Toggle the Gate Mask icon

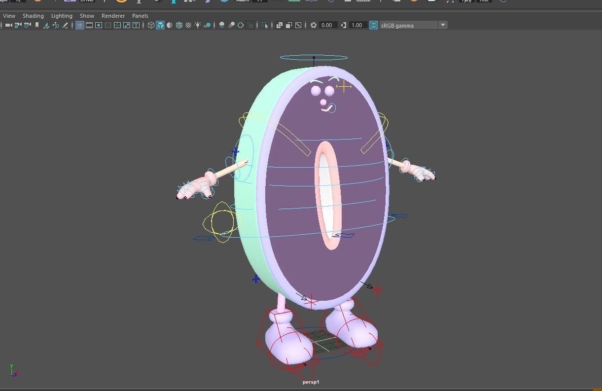coord(107,25)
